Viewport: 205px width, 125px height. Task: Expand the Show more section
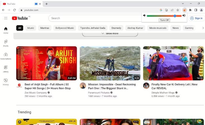click(110, 34)
